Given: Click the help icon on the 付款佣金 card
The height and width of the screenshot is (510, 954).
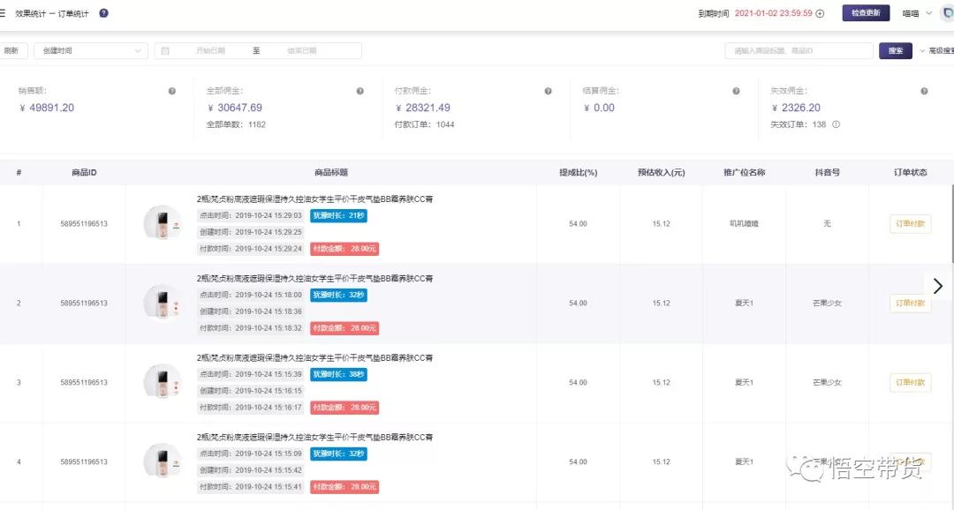Looking at the screenshot, I should (548, 91).
